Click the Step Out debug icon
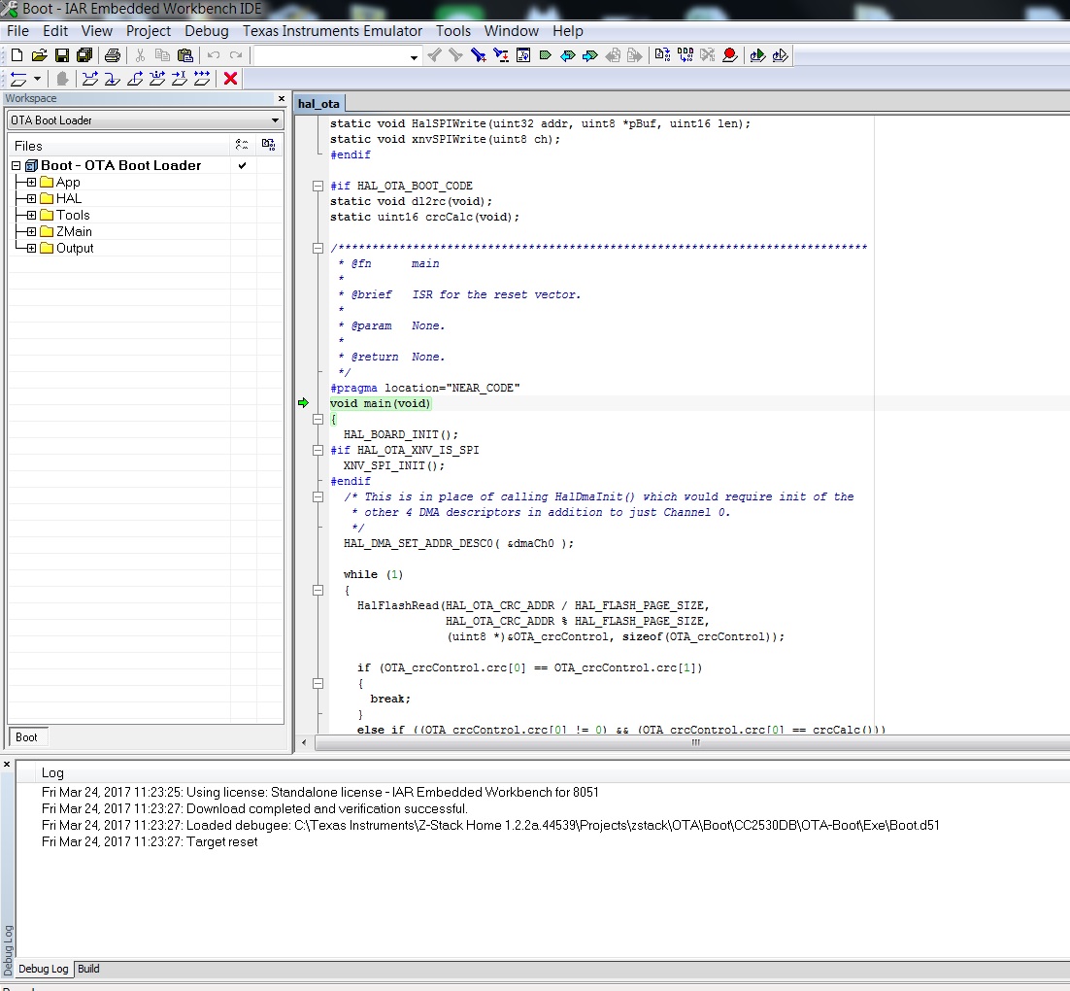 click(x=135, y=79)
